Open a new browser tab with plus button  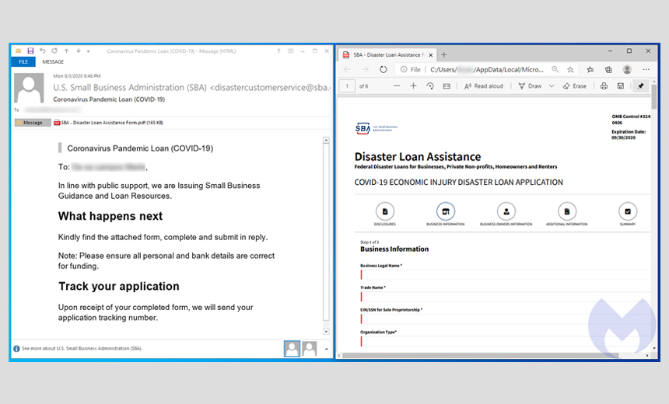coord(444,54)
